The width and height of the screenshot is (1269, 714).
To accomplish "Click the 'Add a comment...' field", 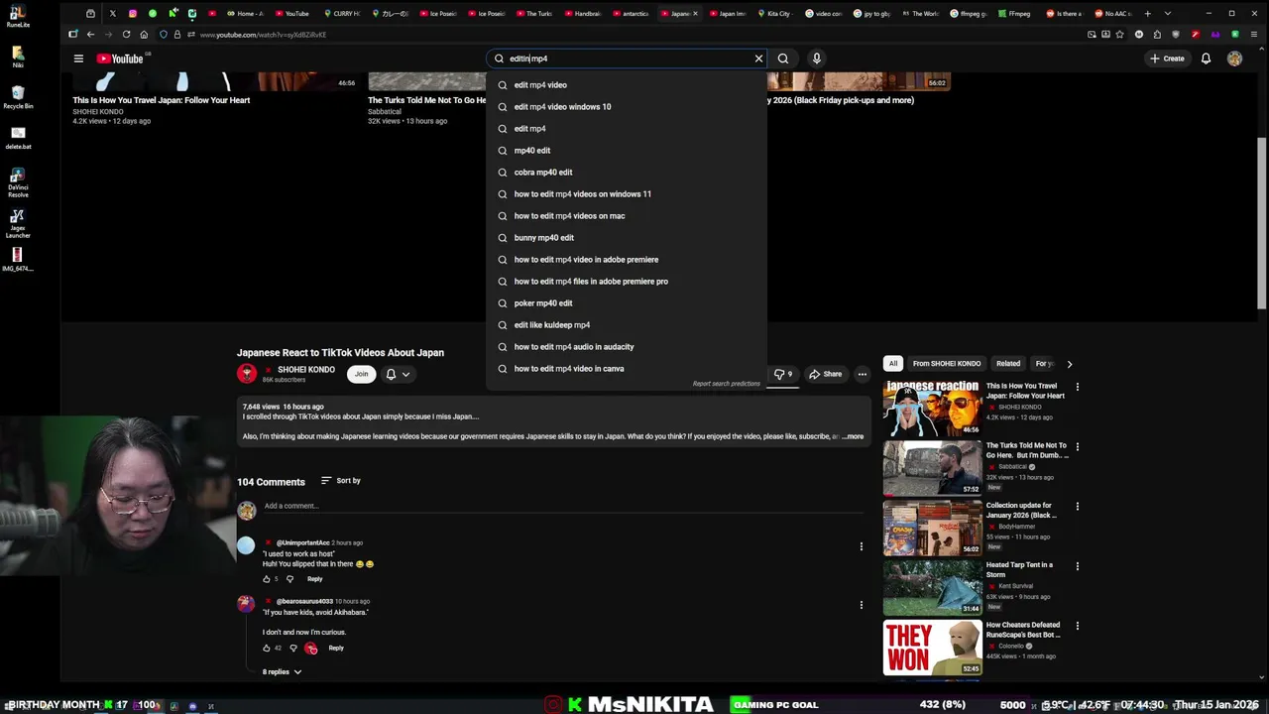I will [563, 506].
